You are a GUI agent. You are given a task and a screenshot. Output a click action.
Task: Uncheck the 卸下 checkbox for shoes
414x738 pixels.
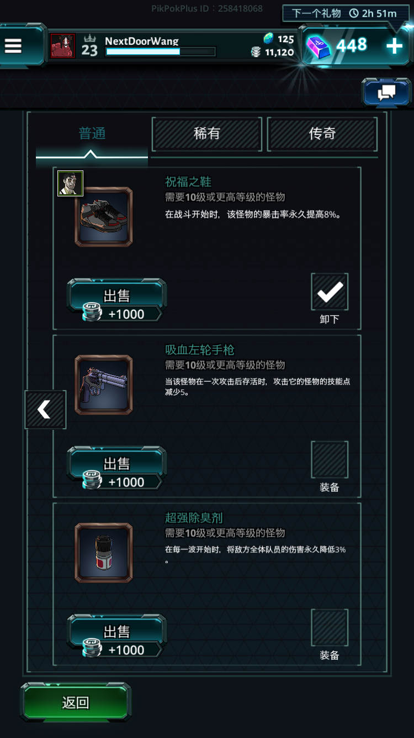(330, 292)
